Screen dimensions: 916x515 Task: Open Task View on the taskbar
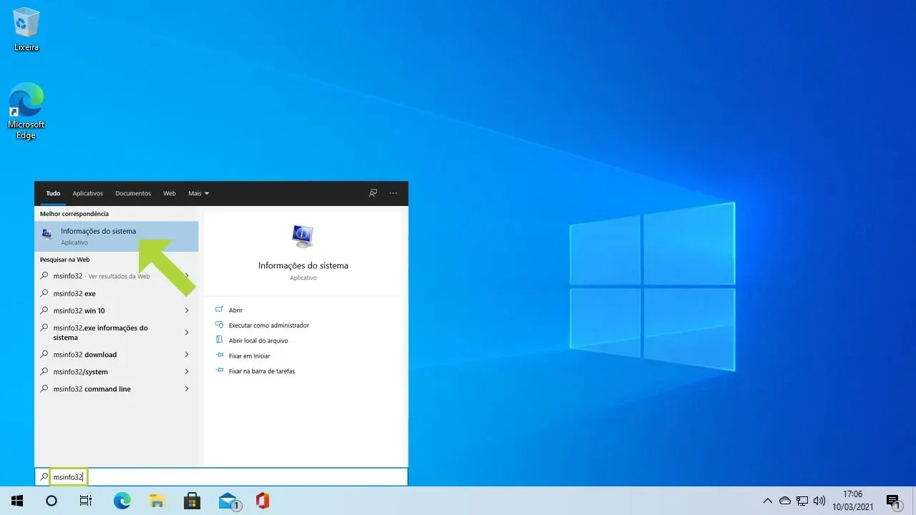point(86,501)
